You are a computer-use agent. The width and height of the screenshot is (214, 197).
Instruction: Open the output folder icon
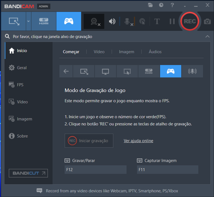point(150,5)
